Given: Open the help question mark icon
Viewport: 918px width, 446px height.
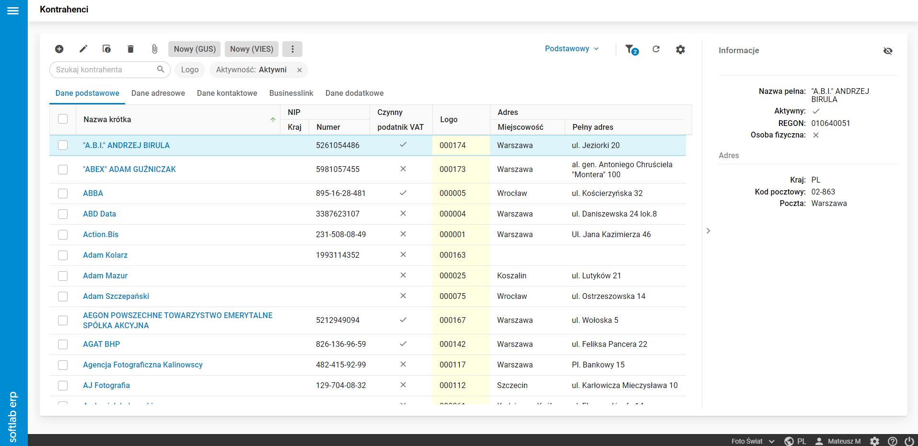Looking at the screenshot, I should coord(892,441).
